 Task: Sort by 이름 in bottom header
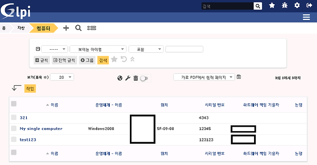click(54, 154)
